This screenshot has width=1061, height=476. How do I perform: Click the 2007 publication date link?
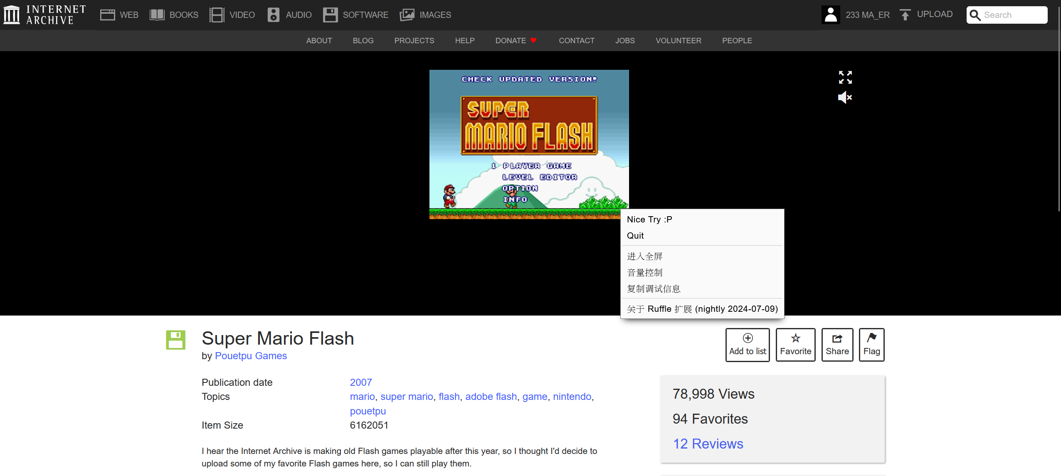(x=361, y=382)
